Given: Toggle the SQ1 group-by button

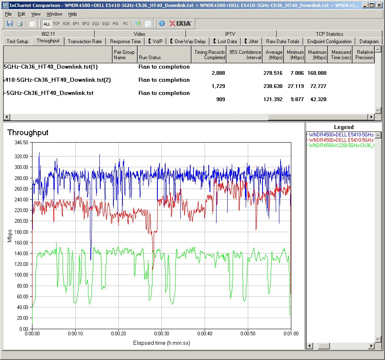Looking at the screenshot, I should [95, 24].
